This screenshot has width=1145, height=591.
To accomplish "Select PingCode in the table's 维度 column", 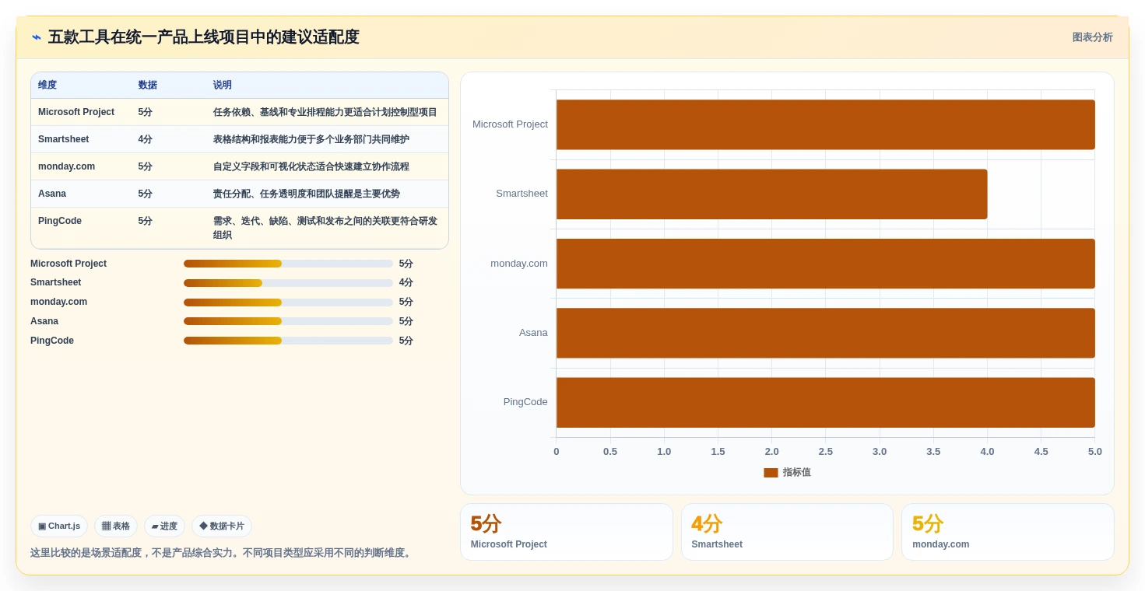I will point(60,221).
